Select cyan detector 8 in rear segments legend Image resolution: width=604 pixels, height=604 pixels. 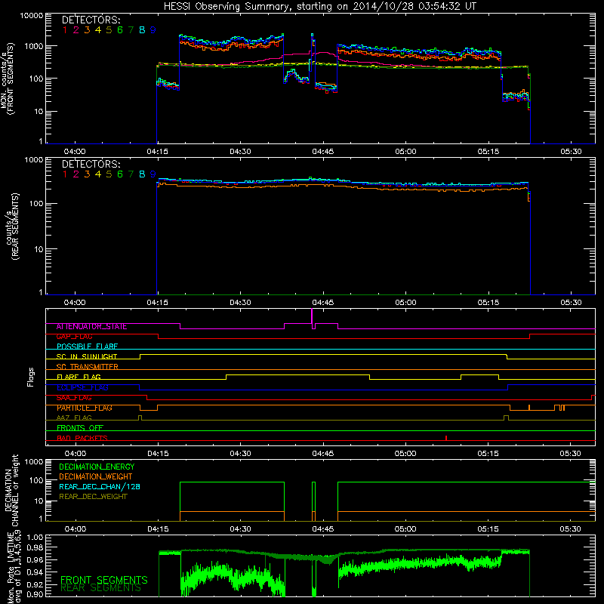point(142,174)
